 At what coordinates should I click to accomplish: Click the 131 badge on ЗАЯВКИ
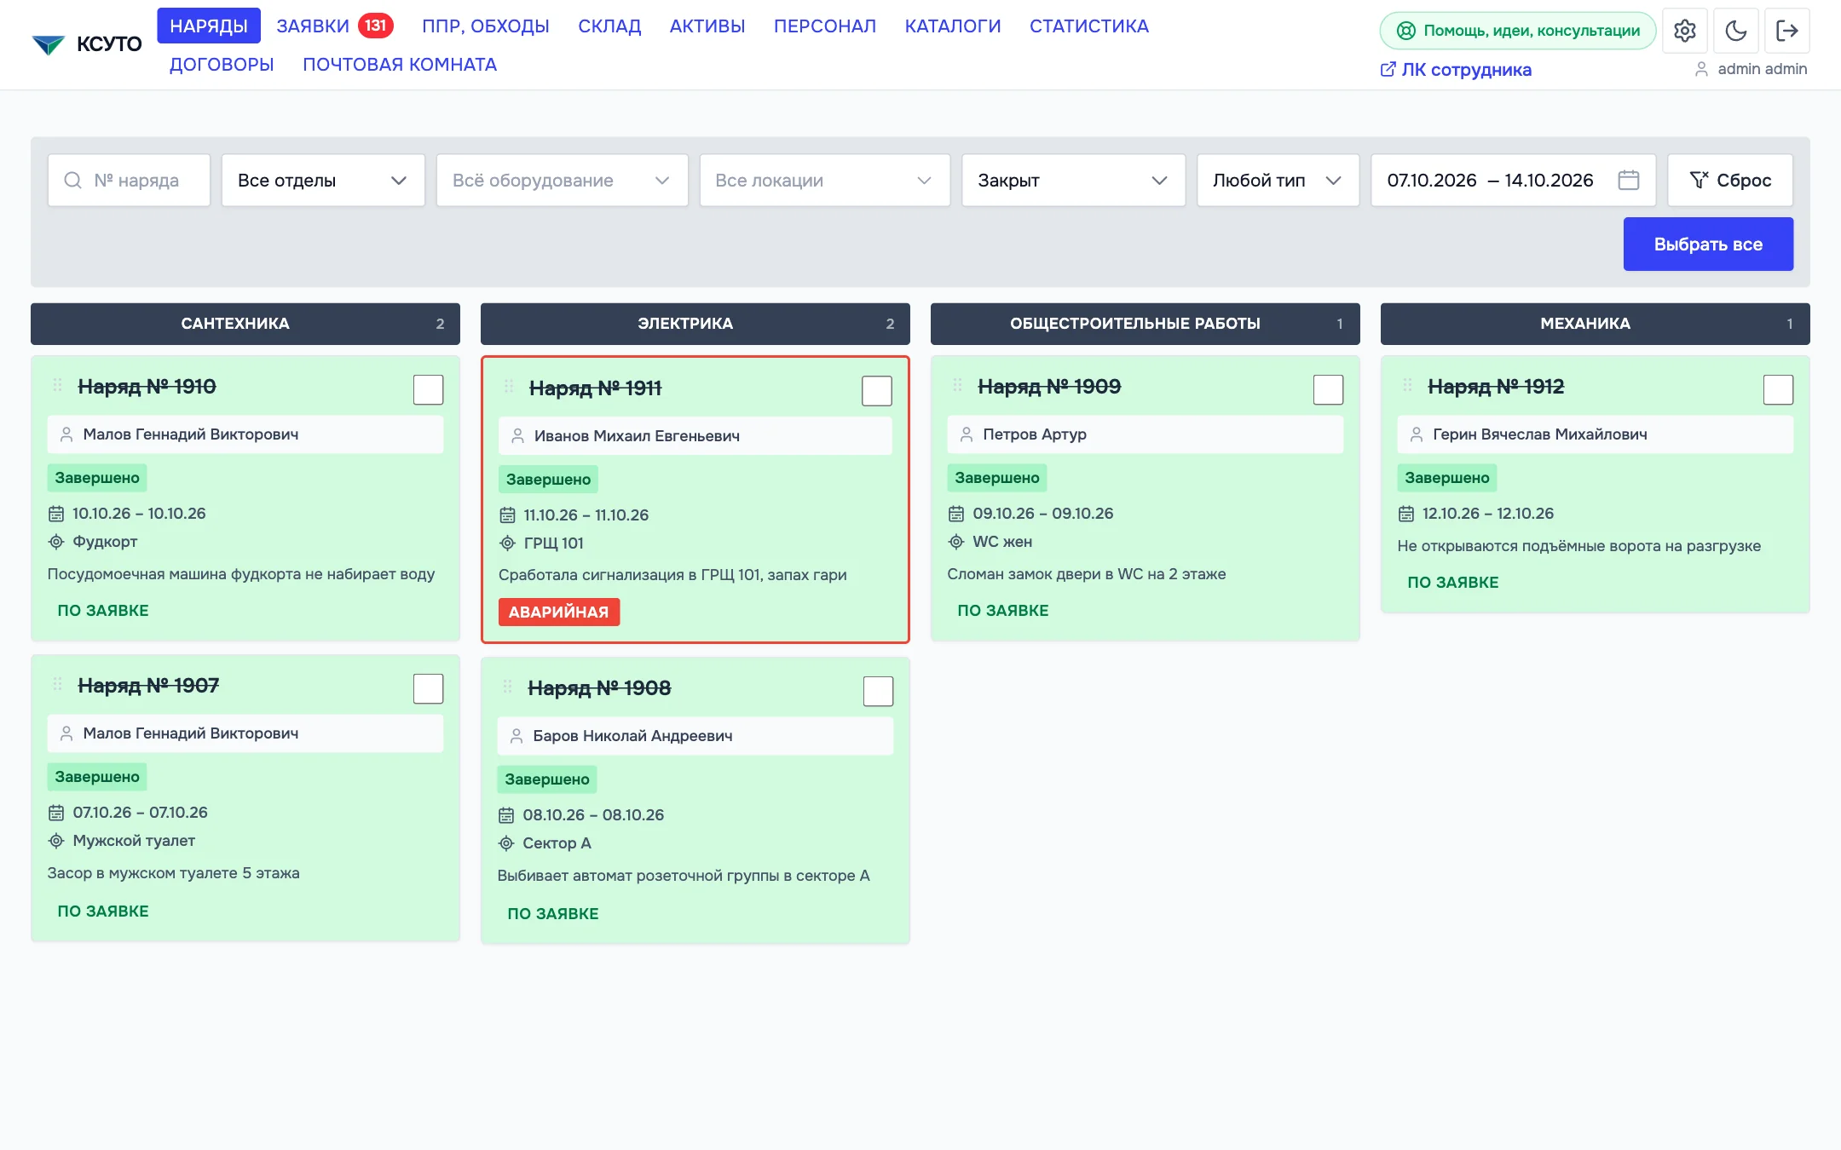376,26
